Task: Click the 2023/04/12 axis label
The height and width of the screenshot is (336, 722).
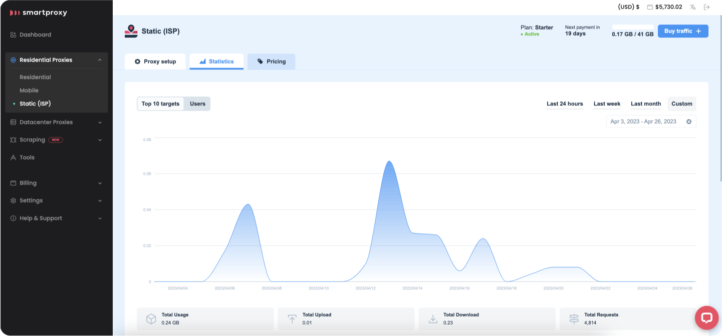Action: pos(366,288)
